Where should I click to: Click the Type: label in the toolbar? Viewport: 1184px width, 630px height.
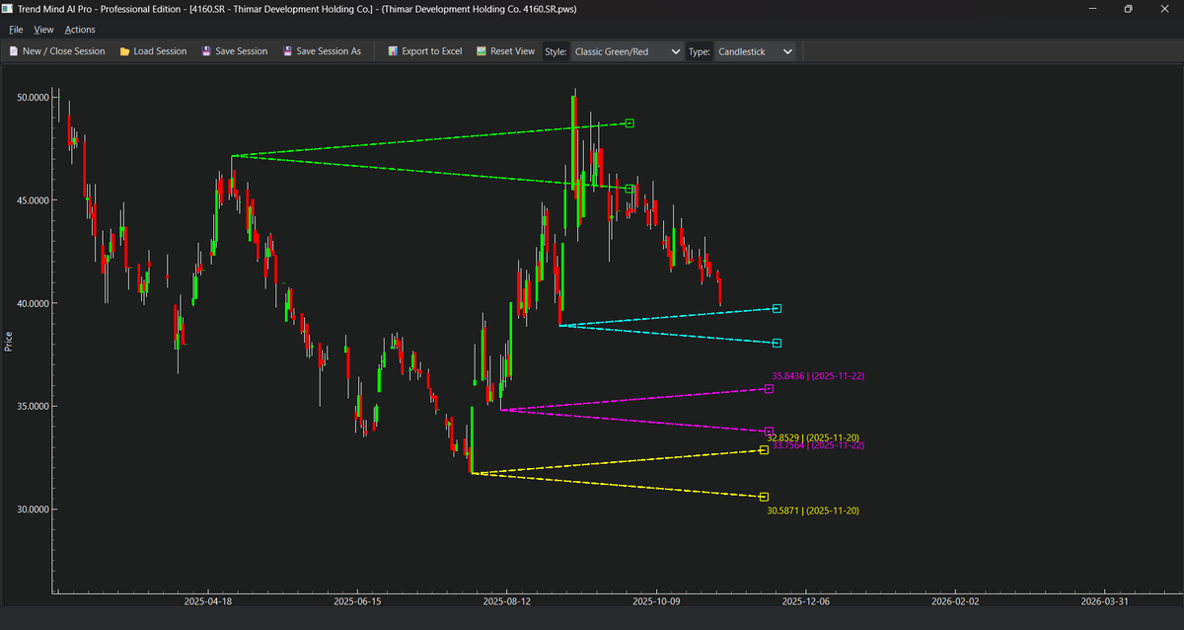coord(700,51)
